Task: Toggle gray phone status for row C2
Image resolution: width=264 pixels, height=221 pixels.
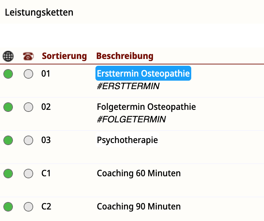Action: click(x=28, y=207)
